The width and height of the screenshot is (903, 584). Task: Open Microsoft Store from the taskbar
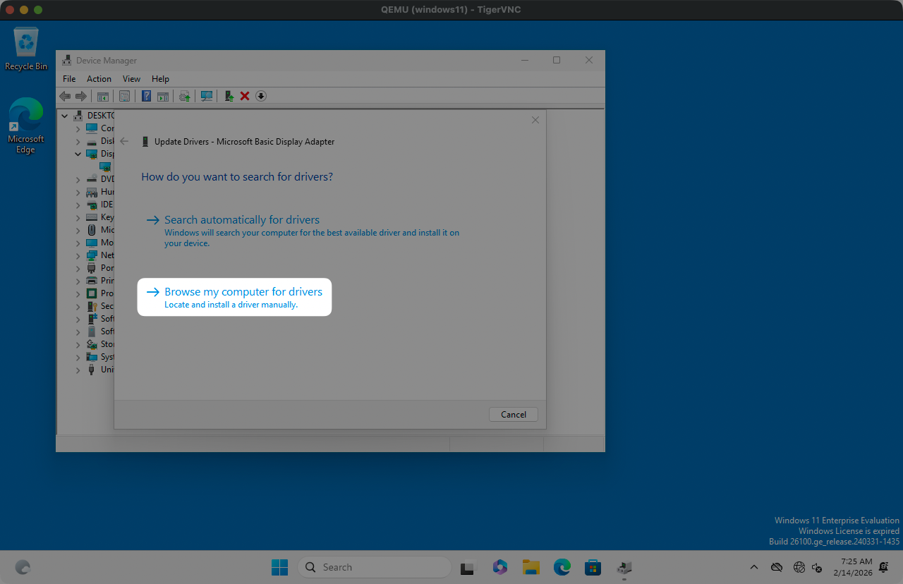tap(593, 567)
